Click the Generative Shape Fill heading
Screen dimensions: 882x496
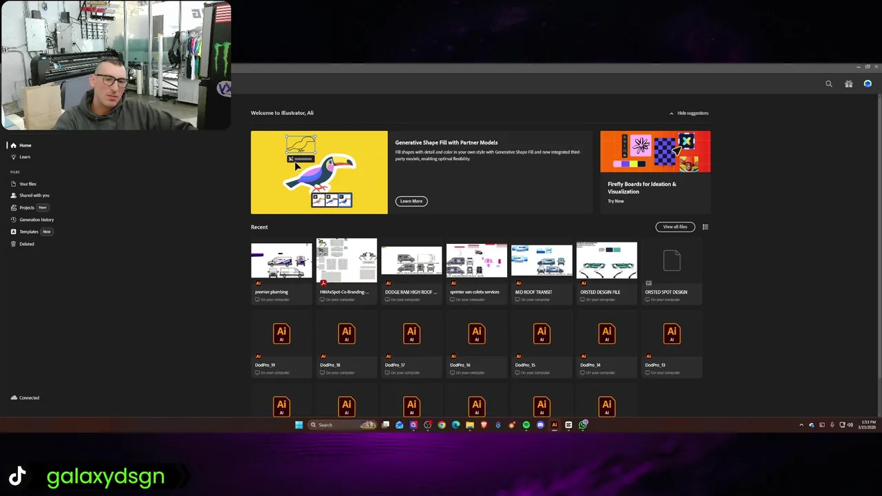447,143
